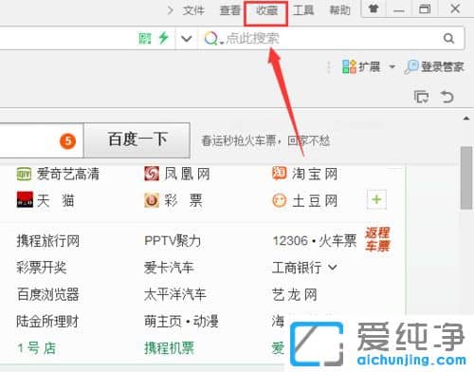Open the 土豆网 link
This screenshot has width=474, height=372.
click(315, 201)
